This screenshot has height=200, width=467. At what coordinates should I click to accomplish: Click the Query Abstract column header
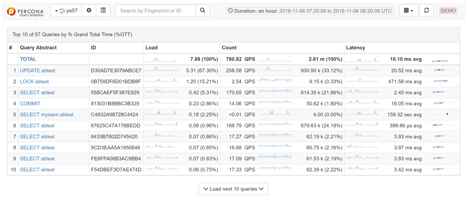[38, 48]
